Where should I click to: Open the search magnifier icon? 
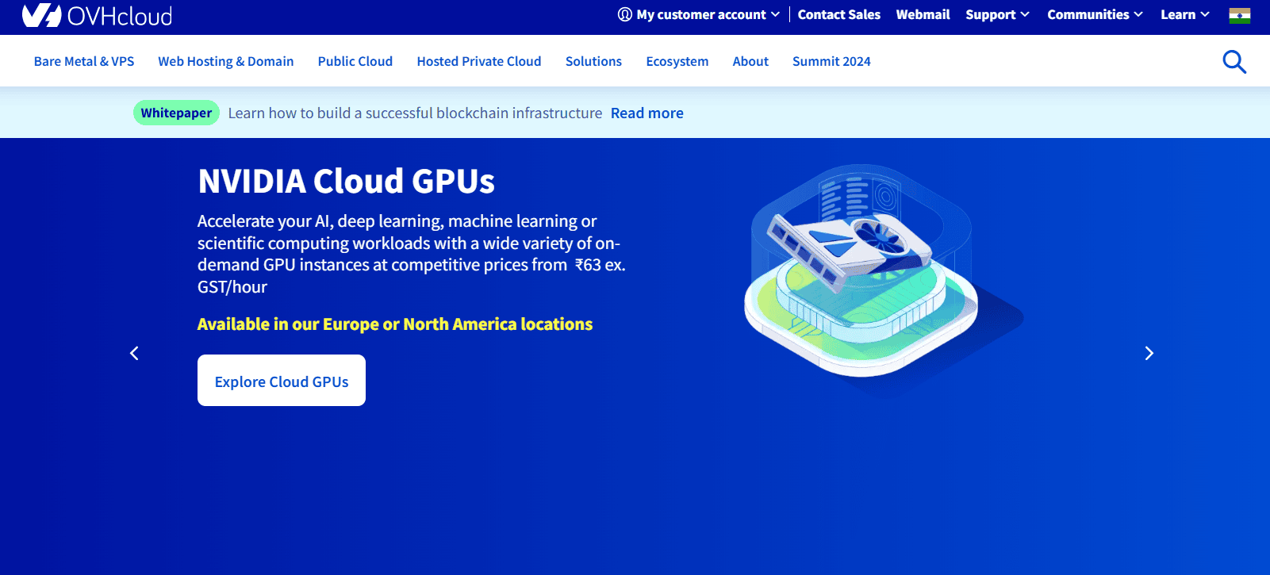click(1234, 61)
